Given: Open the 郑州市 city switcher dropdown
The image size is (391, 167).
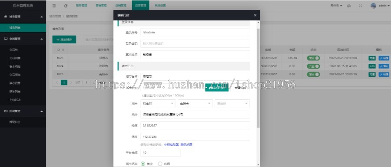Looking at the screenshot, I should [x=336, y=6].
